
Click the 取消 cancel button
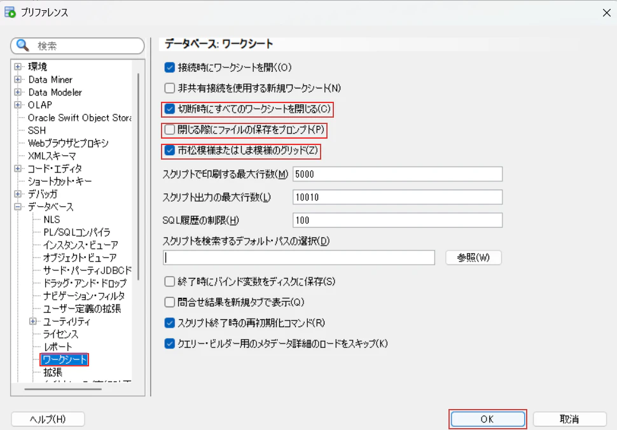(569, 419)
